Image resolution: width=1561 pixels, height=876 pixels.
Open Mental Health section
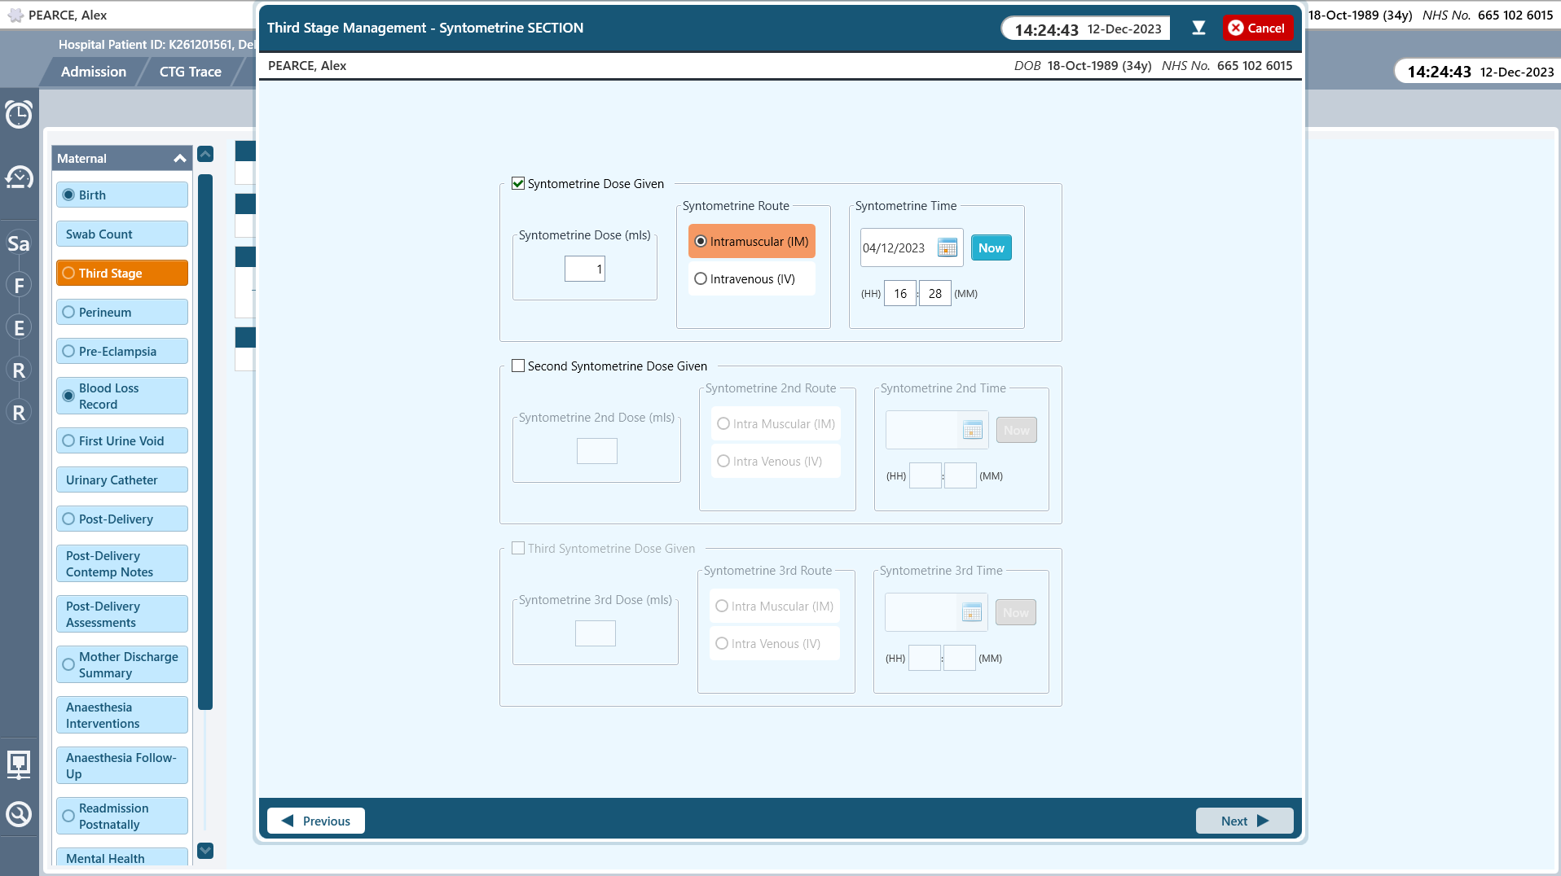point(122,858)
